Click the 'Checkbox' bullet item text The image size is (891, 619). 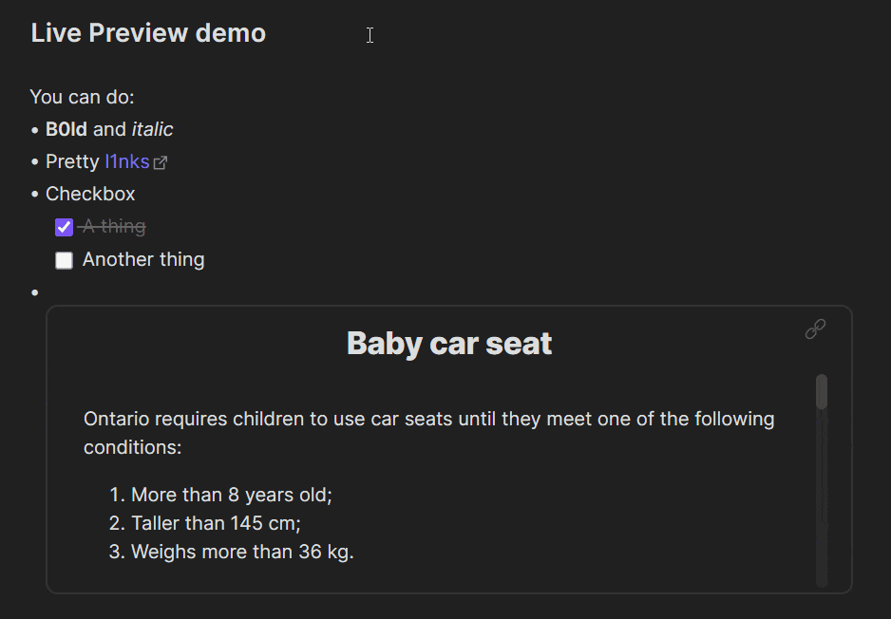pos(90,194)
